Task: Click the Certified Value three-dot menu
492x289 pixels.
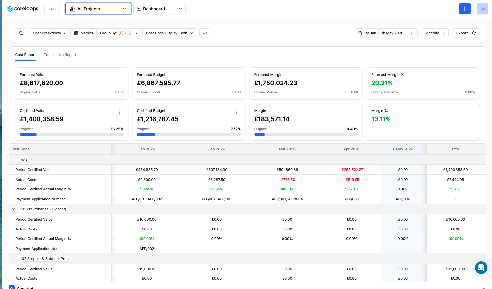Action: pos(119,112)
